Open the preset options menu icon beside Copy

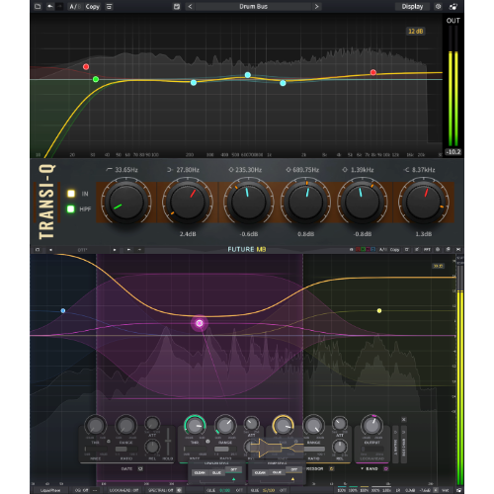pyautogui.click(x=109, y=7)
